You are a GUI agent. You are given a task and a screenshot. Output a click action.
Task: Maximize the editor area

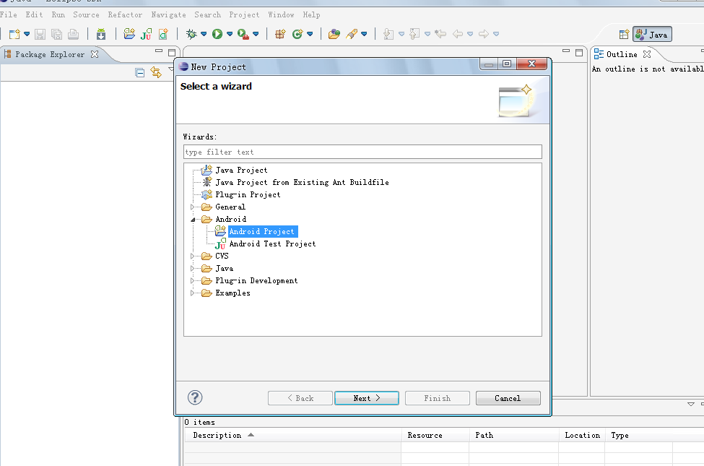click(579, 53)
